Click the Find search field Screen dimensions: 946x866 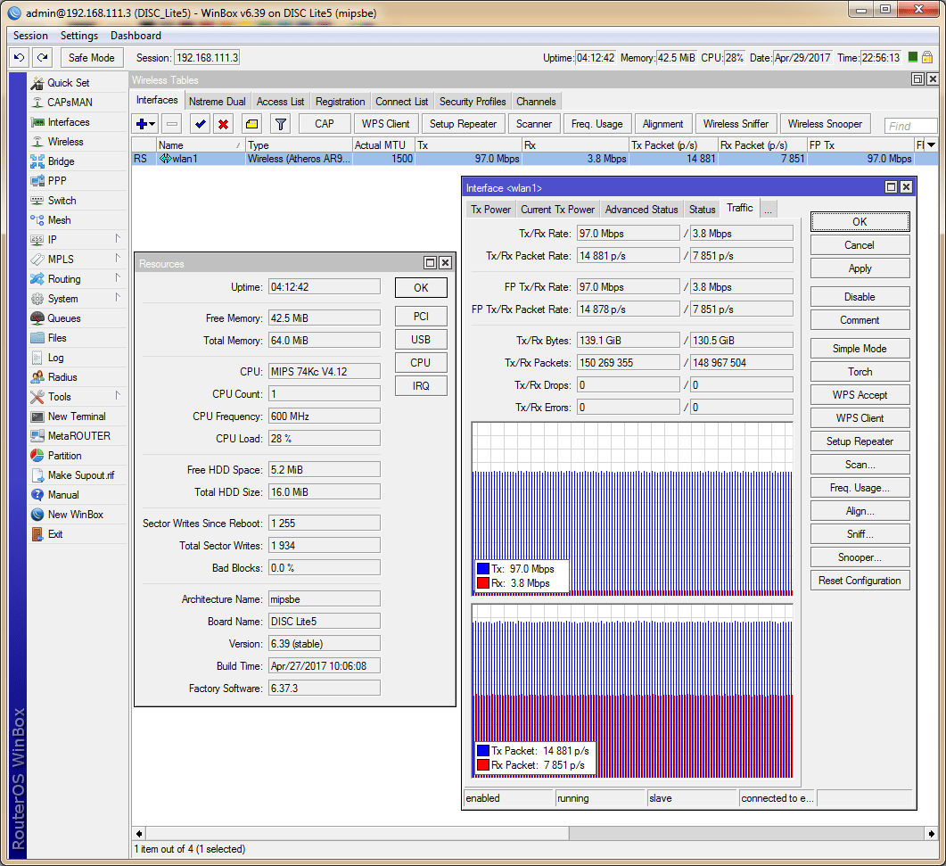click(x=910, y=126)
